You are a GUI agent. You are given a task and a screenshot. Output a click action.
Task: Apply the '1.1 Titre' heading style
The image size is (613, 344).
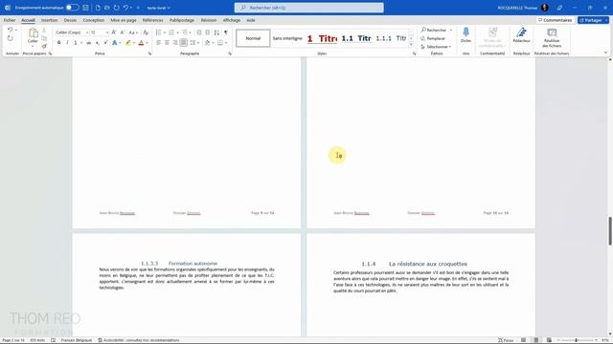click(x=355, y=38)
